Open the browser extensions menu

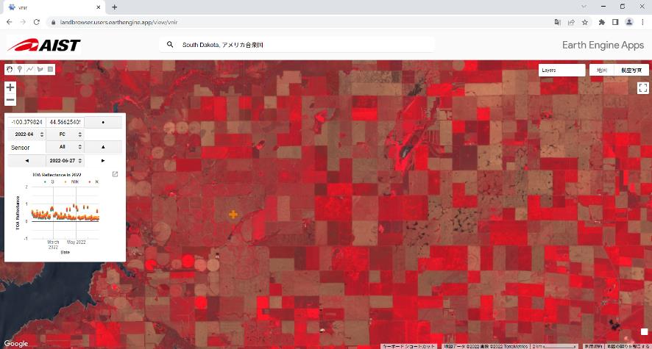click(602, 22)
